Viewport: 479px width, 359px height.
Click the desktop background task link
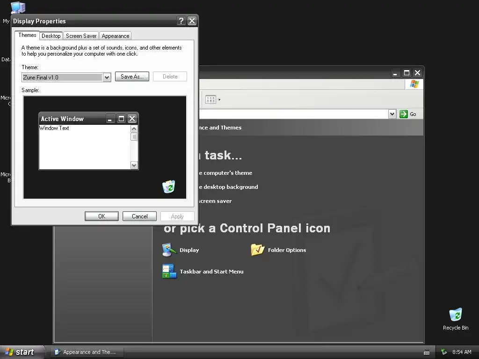228,187
